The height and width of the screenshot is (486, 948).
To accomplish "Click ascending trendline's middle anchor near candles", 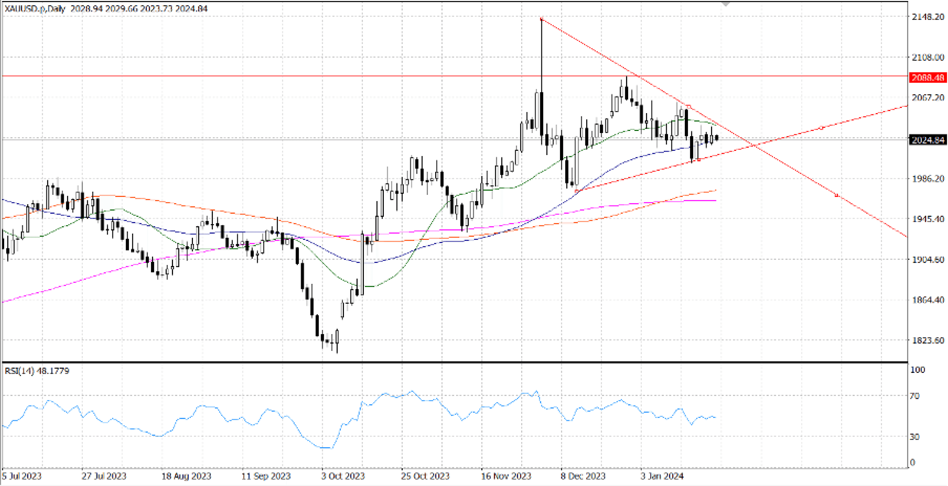I will (x=699, y=159).
